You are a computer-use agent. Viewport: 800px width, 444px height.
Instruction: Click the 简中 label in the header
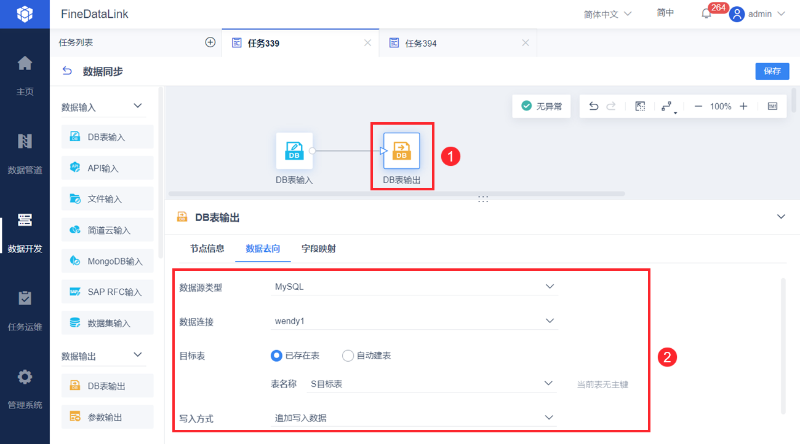pyautogui.click(x=666, y=13)
